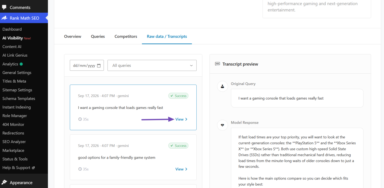Open Schema Templates menu item
This screenshot has width=384, height=188.
19,99
